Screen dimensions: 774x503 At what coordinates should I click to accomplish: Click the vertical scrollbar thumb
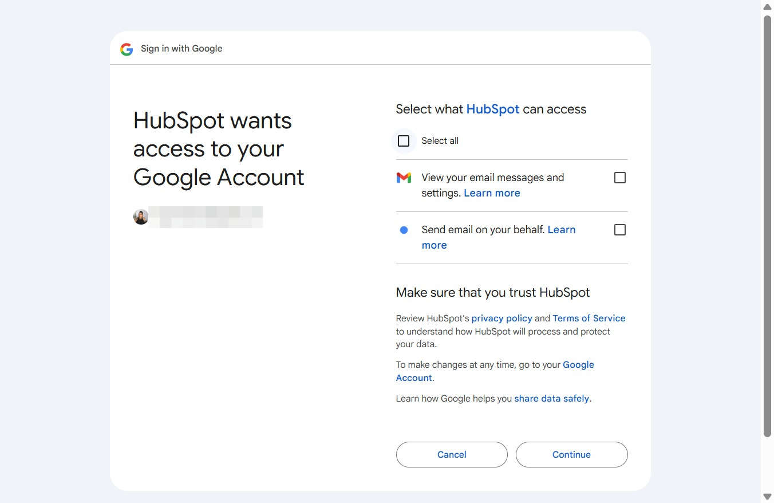(x=767, y=226)
